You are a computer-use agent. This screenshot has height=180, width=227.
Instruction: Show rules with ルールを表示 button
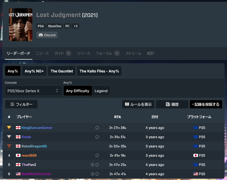138,104
